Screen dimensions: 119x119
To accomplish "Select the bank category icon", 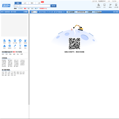I will point(20,41).
